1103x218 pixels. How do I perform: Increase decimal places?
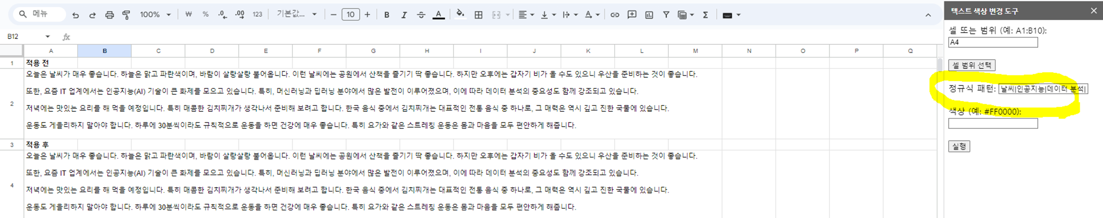(x=240, y=15)
